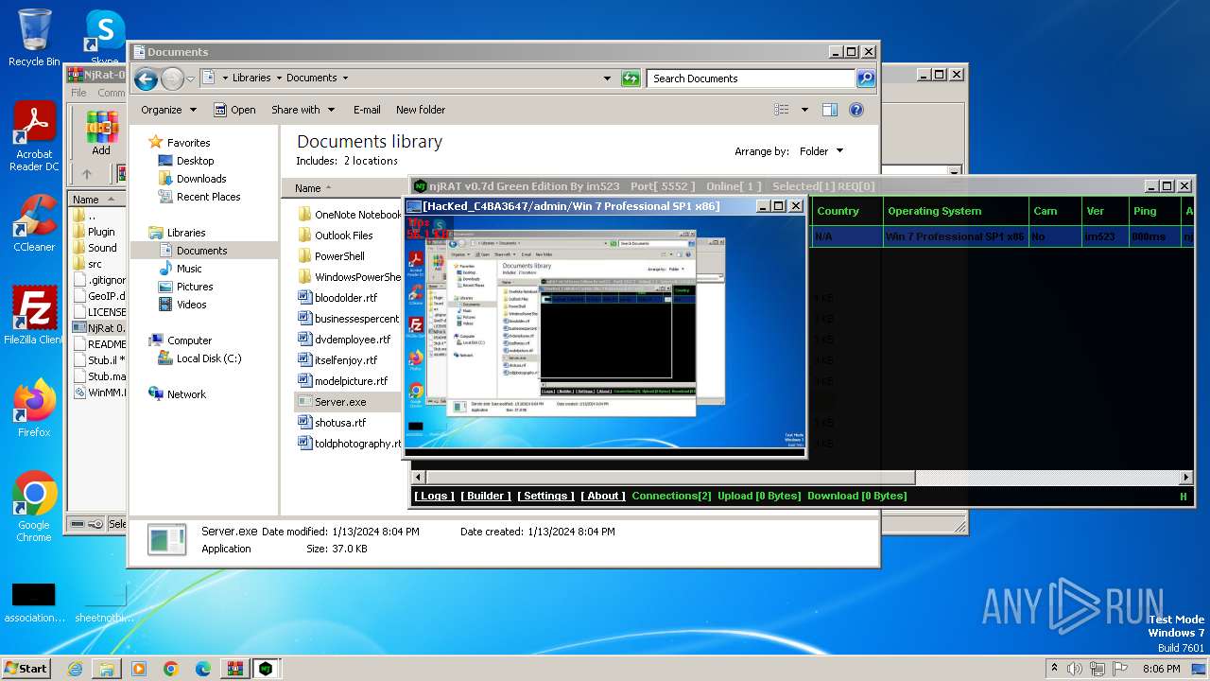This screenshot has height=681, width=1210.
Task: Toggle the preview pane icon in Explorer toolbar
Action: click(830, 110)
